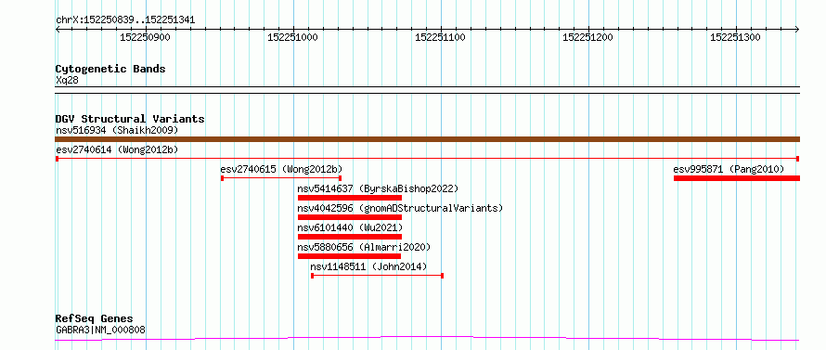
Task: Open the esv2740614 (Wong2012b) variant label
Action: tap(117, 149)
